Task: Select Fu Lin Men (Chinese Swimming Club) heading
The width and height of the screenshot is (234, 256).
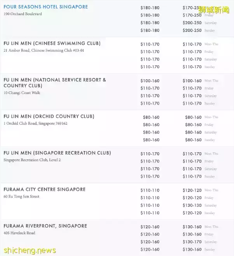Action: point(52,44)
